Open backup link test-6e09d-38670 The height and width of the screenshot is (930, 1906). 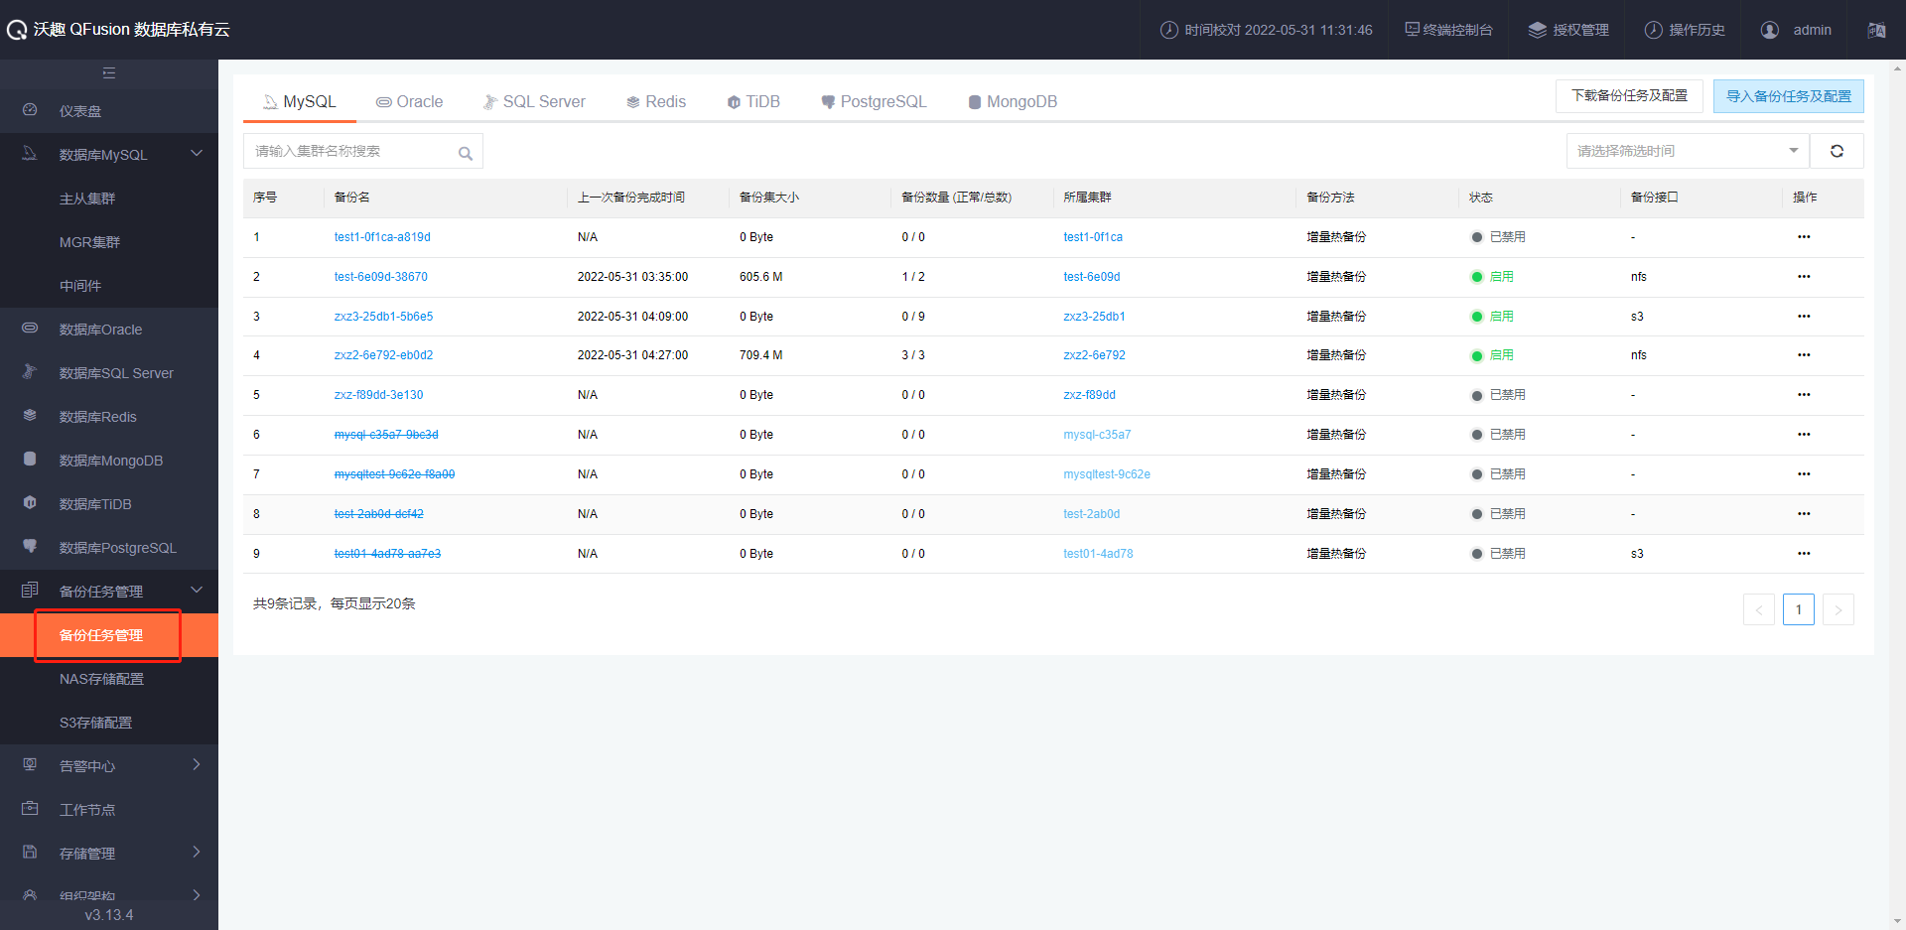(x=381, y=277)
